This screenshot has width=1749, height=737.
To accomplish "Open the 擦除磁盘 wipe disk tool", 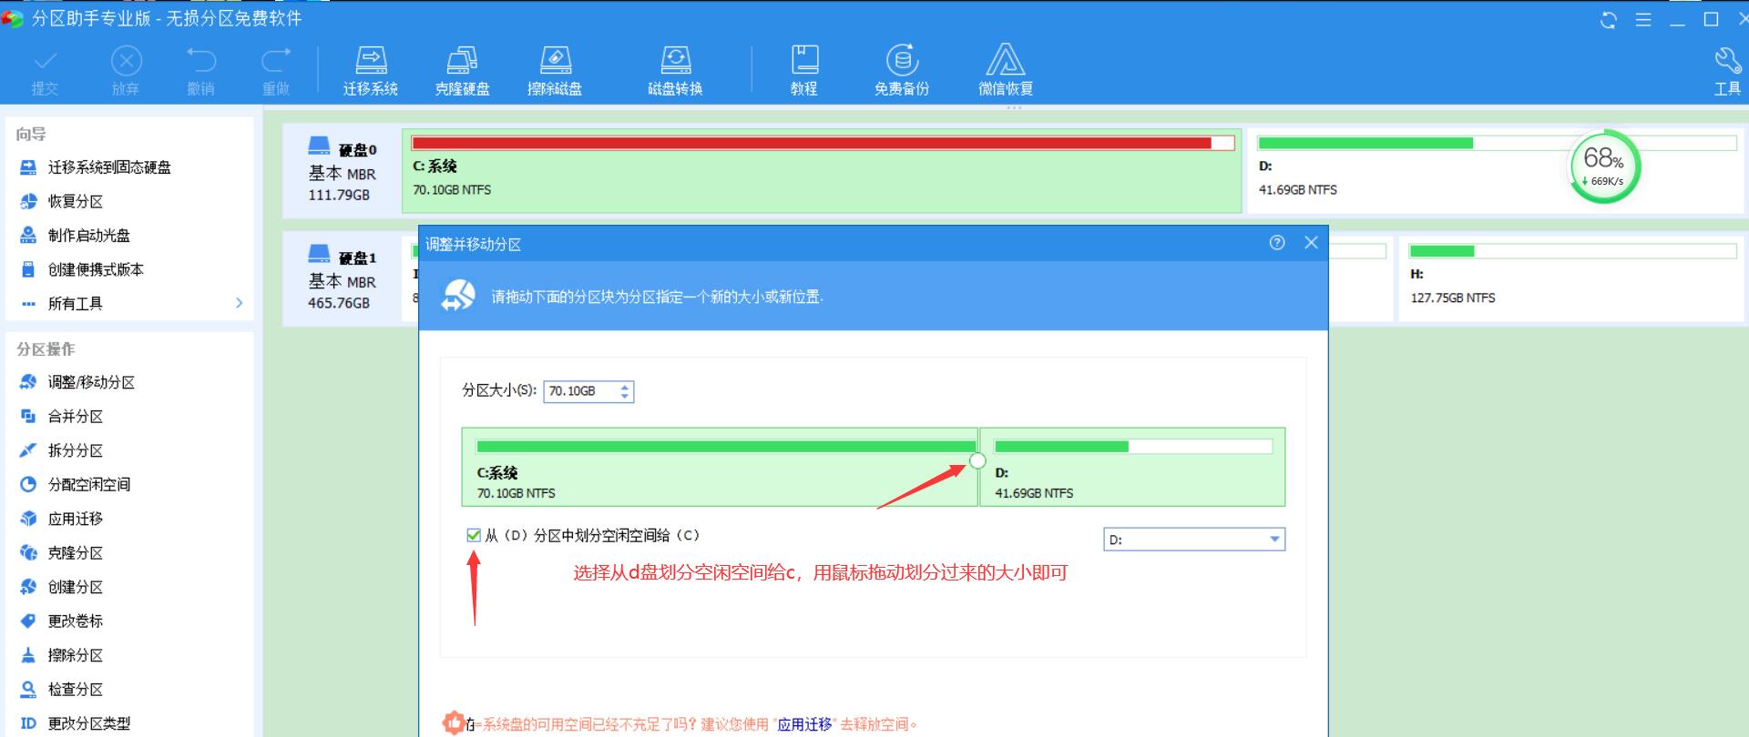I will 555,71.
